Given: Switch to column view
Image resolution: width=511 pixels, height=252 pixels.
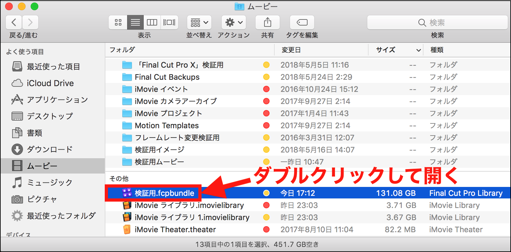Looking at the screenshot, I should point(152,22).
